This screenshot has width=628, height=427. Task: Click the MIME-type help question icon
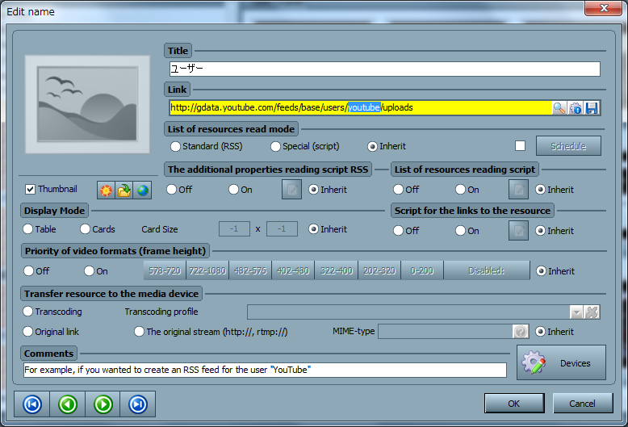coord(521,332)
